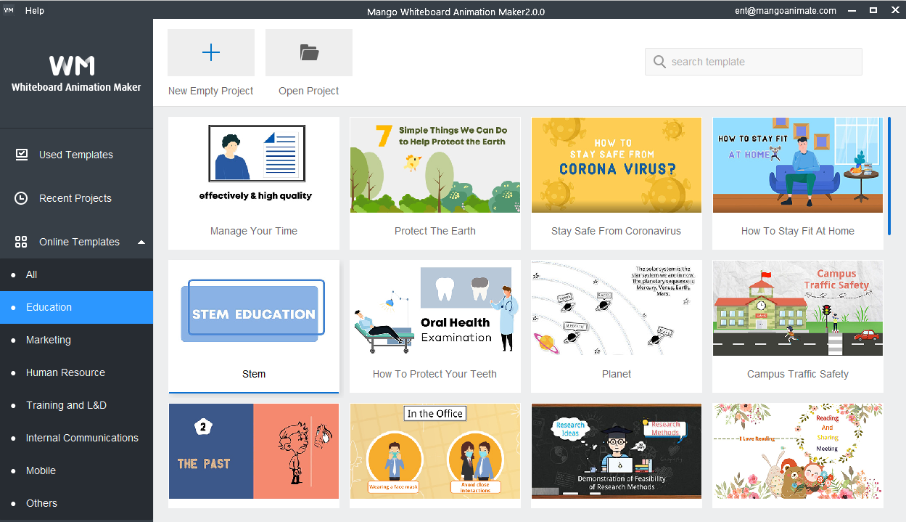Viewport: 906px width, 522px height.
Task: Click the Open Project folder icon
Action: (309, 52)
